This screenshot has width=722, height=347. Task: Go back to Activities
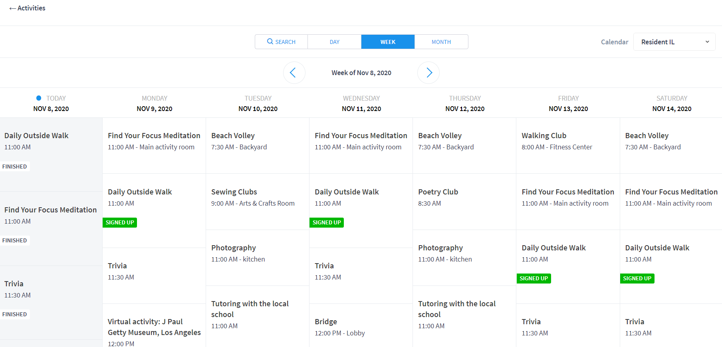point(27,8)
